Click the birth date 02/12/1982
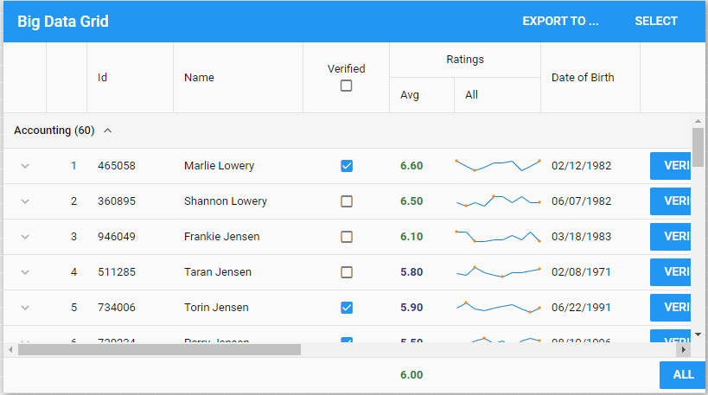 581,166
